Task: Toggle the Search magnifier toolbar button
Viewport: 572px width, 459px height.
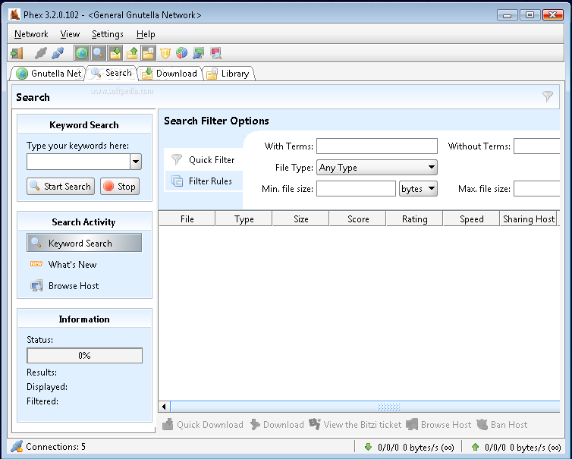Action: 98,53
